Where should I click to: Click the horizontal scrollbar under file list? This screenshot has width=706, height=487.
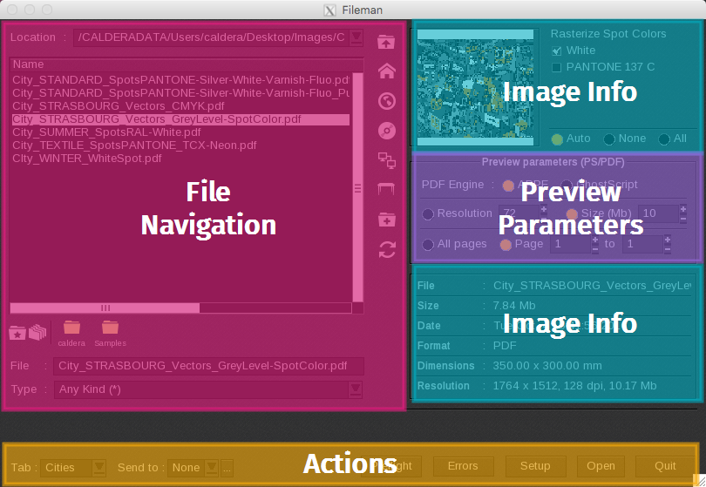click(x=105, y=308)
